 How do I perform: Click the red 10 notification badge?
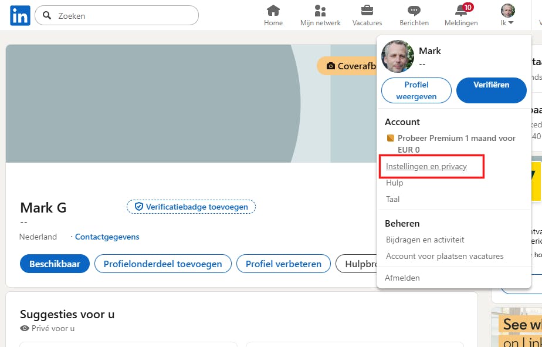(468, 6)
